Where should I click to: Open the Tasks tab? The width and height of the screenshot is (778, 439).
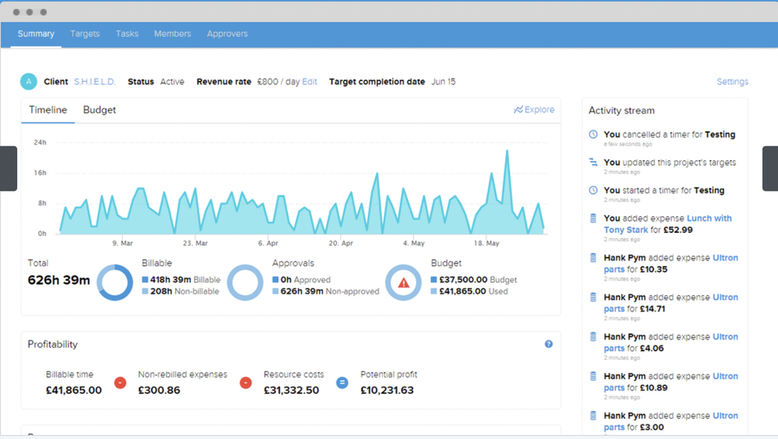pyautogui.click(x=127, y=33)
